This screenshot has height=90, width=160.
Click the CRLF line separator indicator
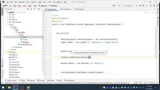coord(140,83)
